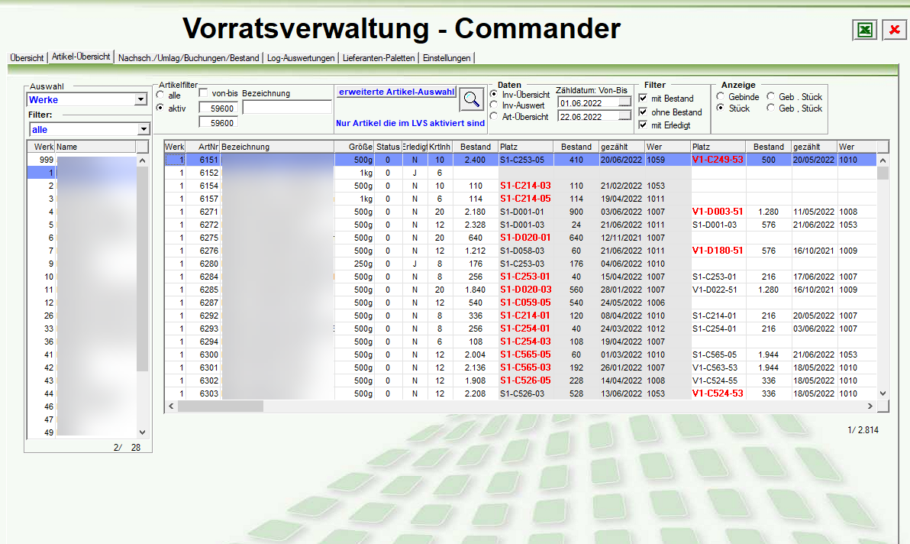Open the Filter 'alle' dropdown
Image resolution: width=910 pixels, height=544 pixels.
click(143, 130)
